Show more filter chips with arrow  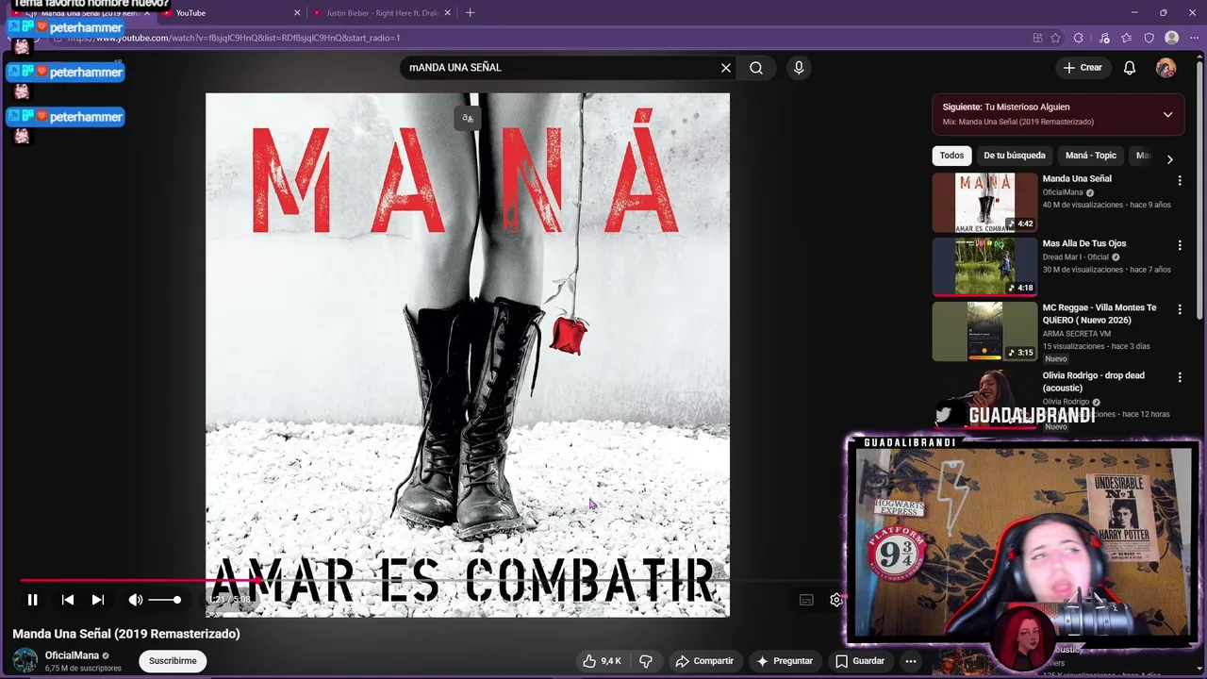[x=1169, y=159]
